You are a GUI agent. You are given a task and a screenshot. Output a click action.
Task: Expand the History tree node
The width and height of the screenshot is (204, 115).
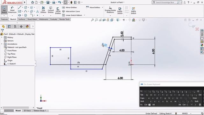tap(2, 37)
